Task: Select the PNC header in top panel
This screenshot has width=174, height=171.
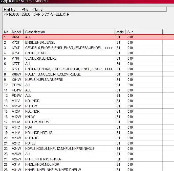Action: [x=26, y=9]
